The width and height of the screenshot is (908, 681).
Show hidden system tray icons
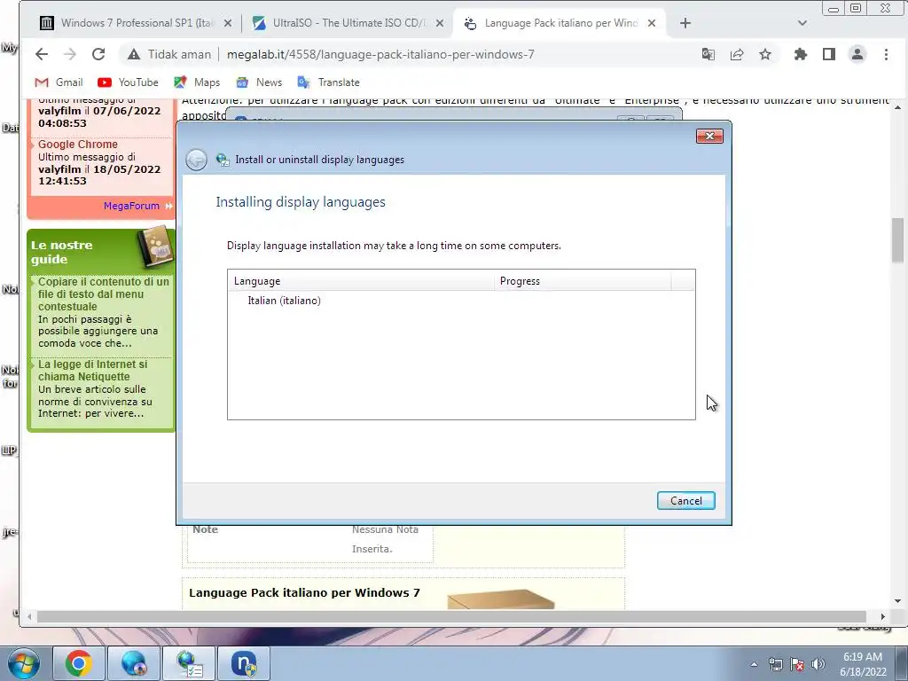(754, 664)
